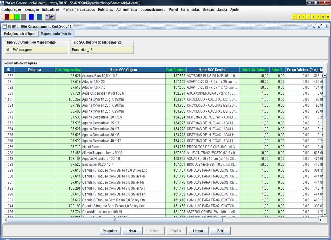This screenshot has width=331, height=240.
Task: Close the F01046 internal window
Action: pyautogui.click(x=327, y=26)
